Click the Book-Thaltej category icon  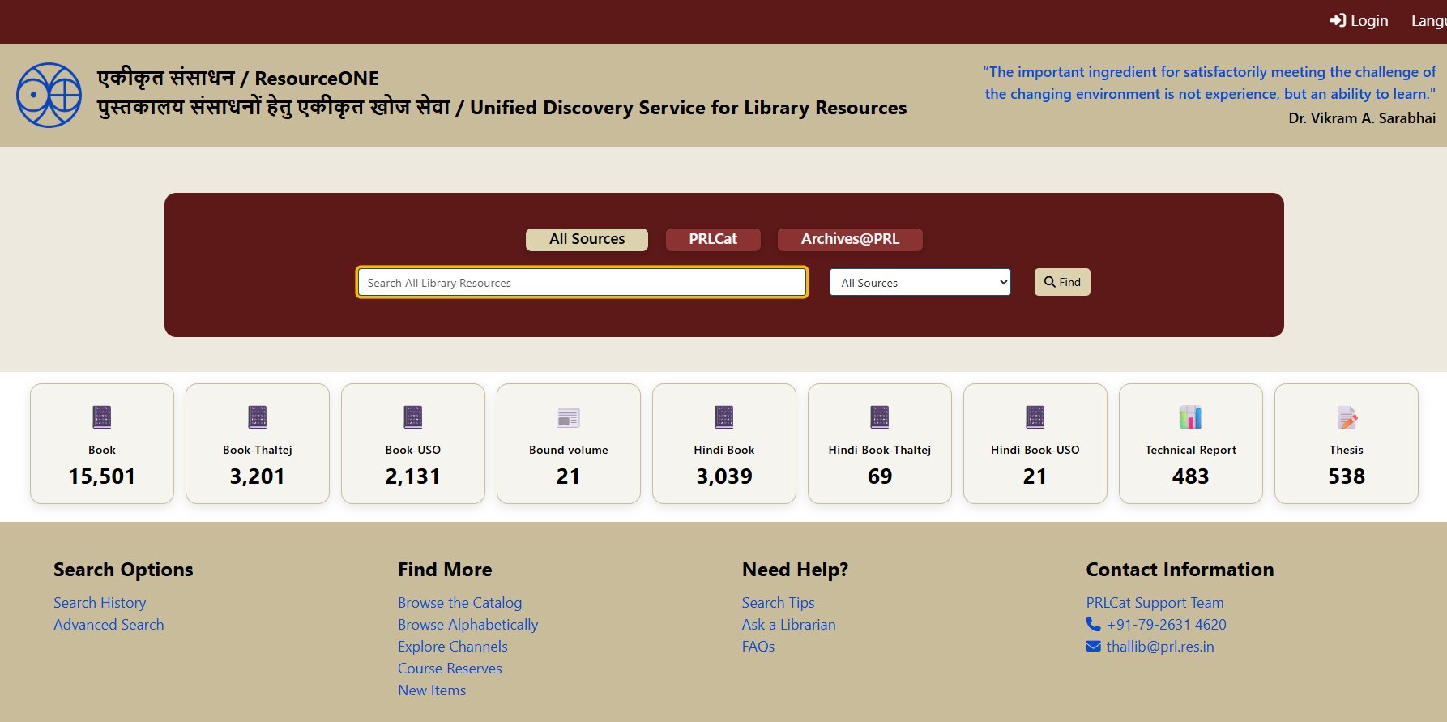point(258,417)
